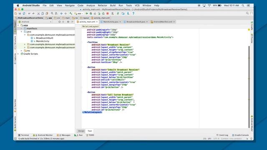The width and height of the screenshot is (267, 150).
Task: Switch to BroadcastInbuilt.java editor tab
Action: click(x=136, y=22)
